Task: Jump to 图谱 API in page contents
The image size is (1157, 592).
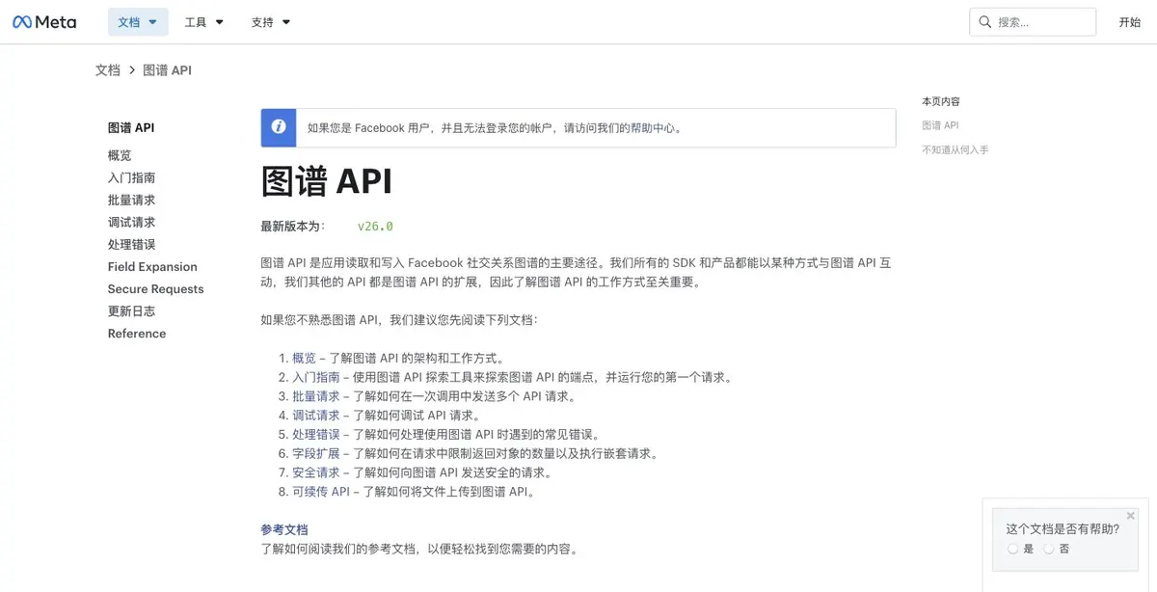Action: click(940, 125)
